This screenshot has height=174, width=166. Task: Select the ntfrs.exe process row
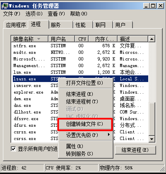click(x=80, y=46)
